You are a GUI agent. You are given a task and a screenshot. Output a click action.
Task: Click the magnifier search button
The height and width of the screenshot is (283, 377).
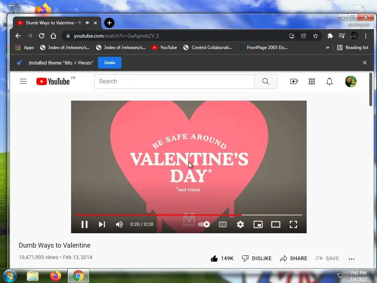pyautogui.click(x=266, y=81)
